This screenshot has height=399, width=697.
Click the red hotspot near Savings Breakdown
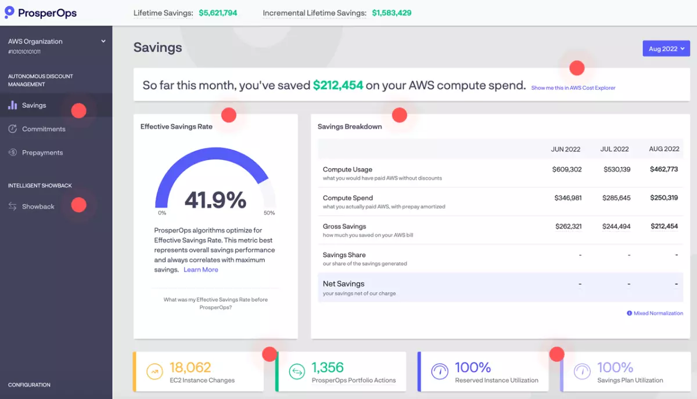coord(400,115)
